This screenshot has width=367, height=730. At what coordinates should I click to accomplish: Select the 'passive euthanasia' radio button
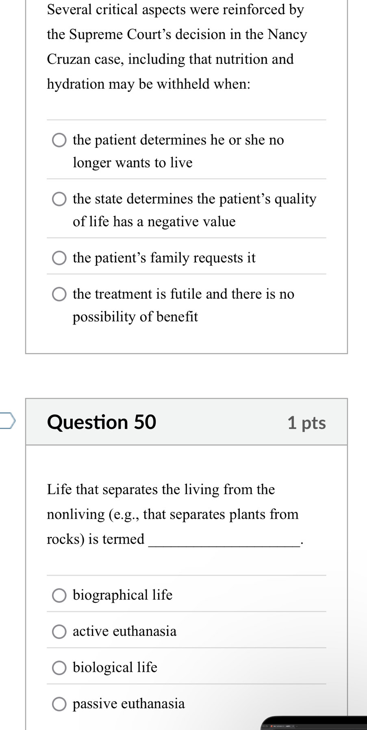(x=59, y=704)
